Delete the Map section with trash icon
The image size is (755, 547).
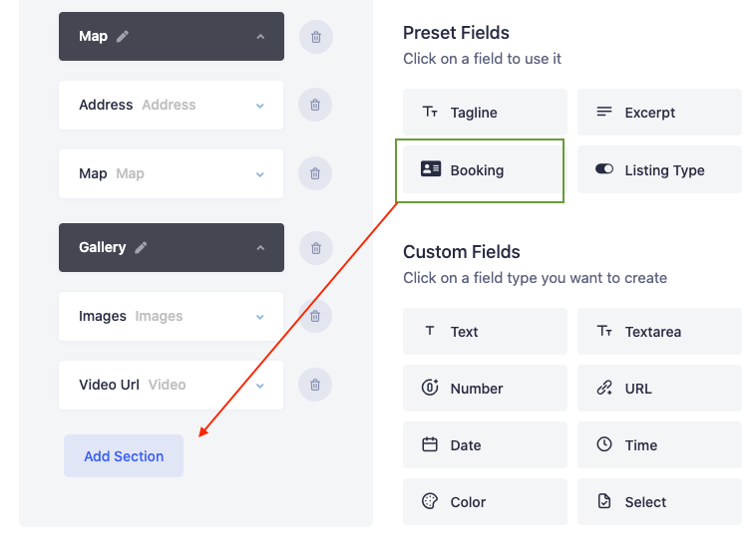(x=316, y=37)
